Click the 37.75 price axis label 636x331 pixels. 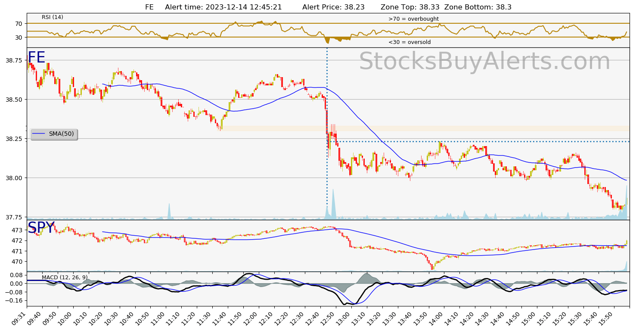coord(15,217)
